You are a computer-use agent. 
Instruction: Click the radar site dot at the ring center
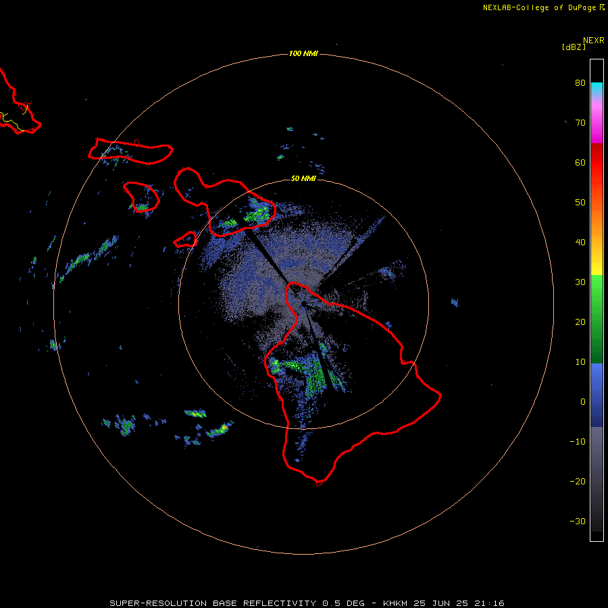coord(304,303)
